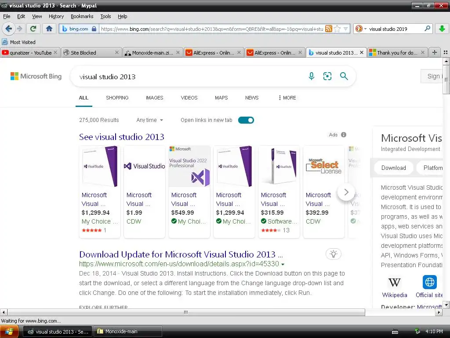Switch to VIDEOS results
Image resolution: width=450 pixels, height=338 pixels.
(189, 98)
